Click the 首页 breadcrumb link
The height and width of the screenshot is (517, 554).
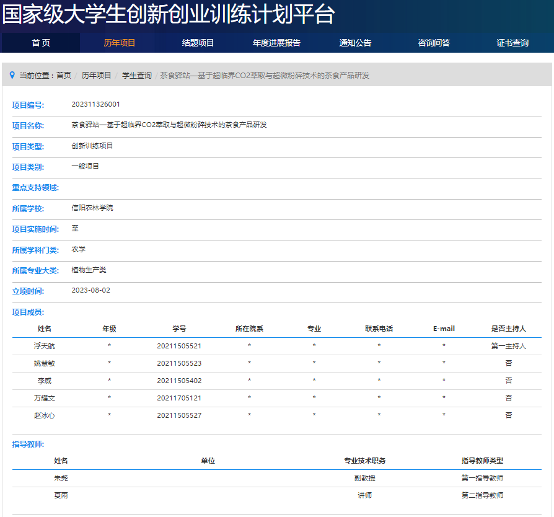pos(64,75)
